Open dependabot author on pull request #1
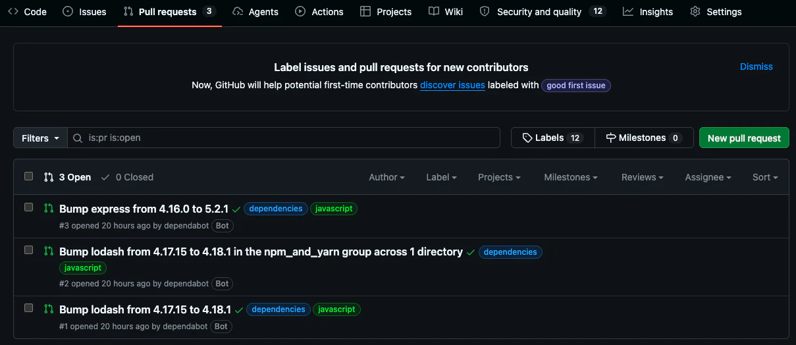This screenshot has width=796, height=345. pyautogui.click(x=185, y=327)
